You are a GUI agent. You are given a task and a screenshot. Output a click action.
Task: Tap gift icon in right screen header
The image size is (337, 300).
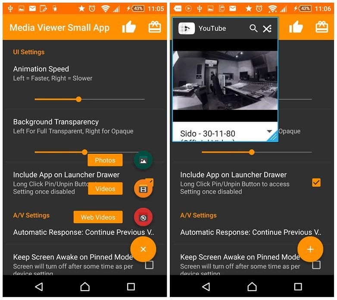pos(322,27)
